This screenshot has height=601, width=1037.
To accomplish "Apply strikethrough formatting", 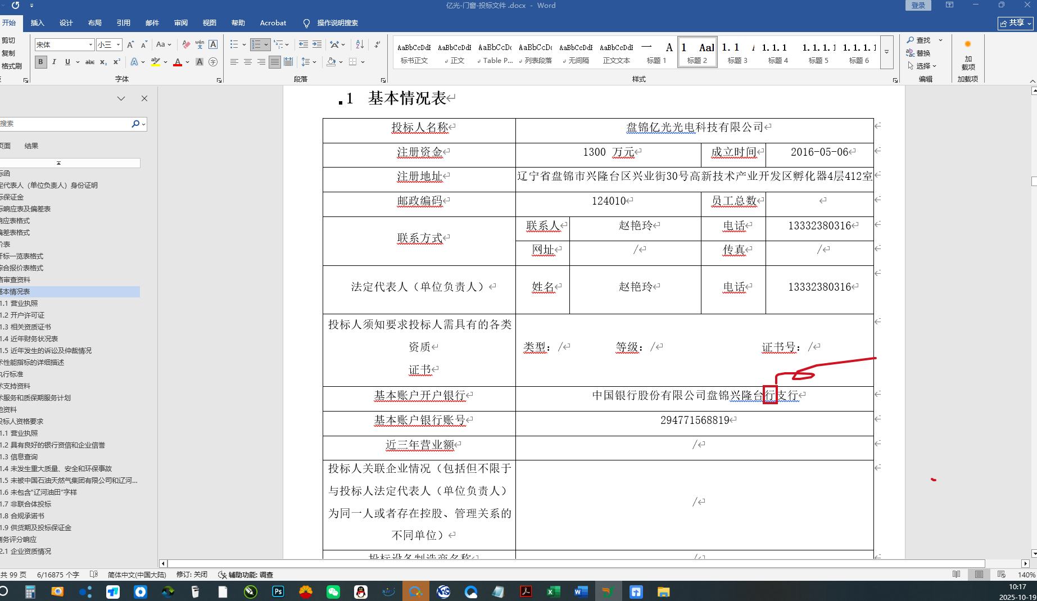I will [x=90, y=62].
